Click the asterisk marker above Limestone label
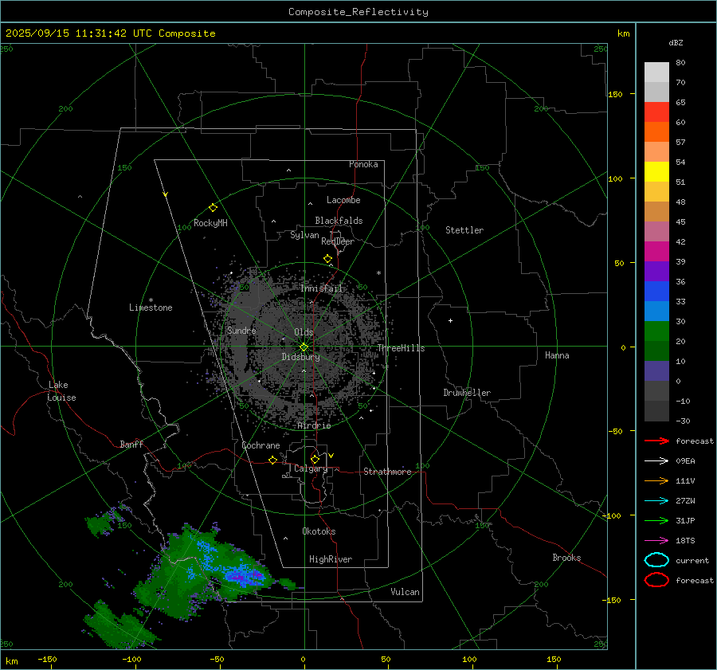Viewport: 717px width, 670px height. tap(151, 300)
